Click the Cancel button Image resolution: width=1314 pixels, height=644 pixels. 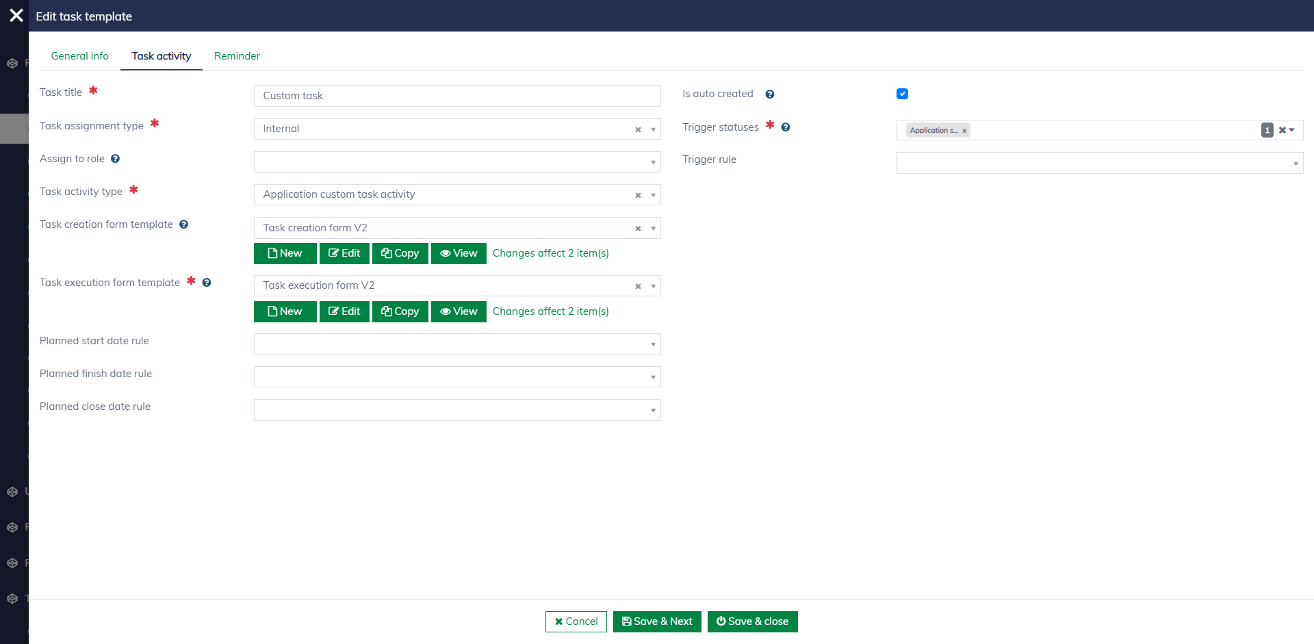(x=576, y=621)
